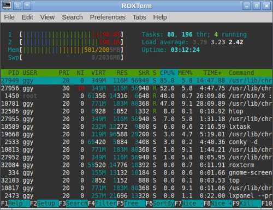Click F9 Kill in htop footer
Image resolution: width=273 pixels, height=210 pixels.
pos(247,203)
